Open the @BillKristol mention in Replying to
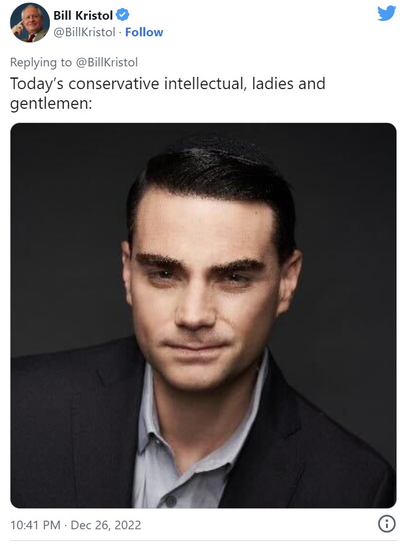 pos(107,62)
